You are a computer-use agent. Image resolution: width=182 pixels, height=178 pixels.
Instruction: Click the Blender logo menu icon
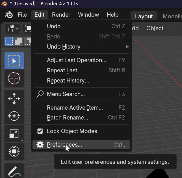coord(9,15)
